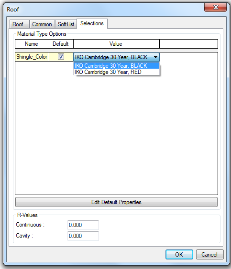Click the Continuous R-Value input field
Screen dimensions: 231x269
(83, 225)
